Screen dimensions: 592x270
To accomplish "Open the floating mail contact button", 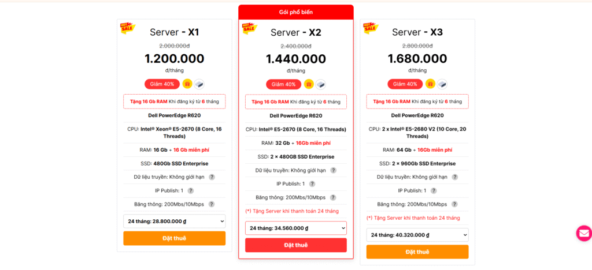I will pos(584,233).
